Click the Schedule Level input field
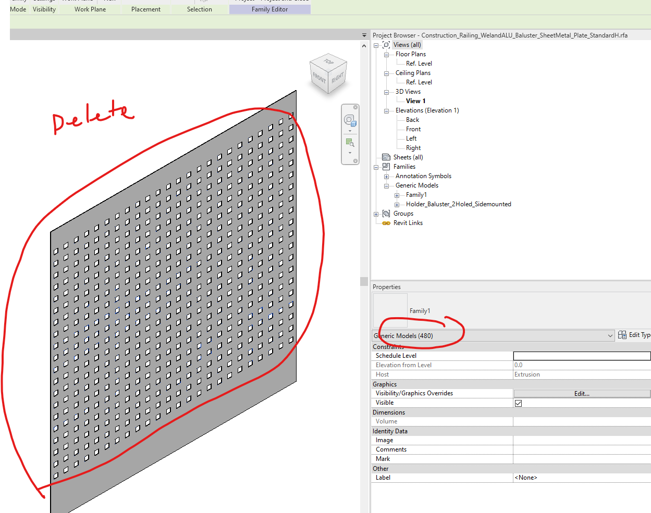 tap(582, 356)
